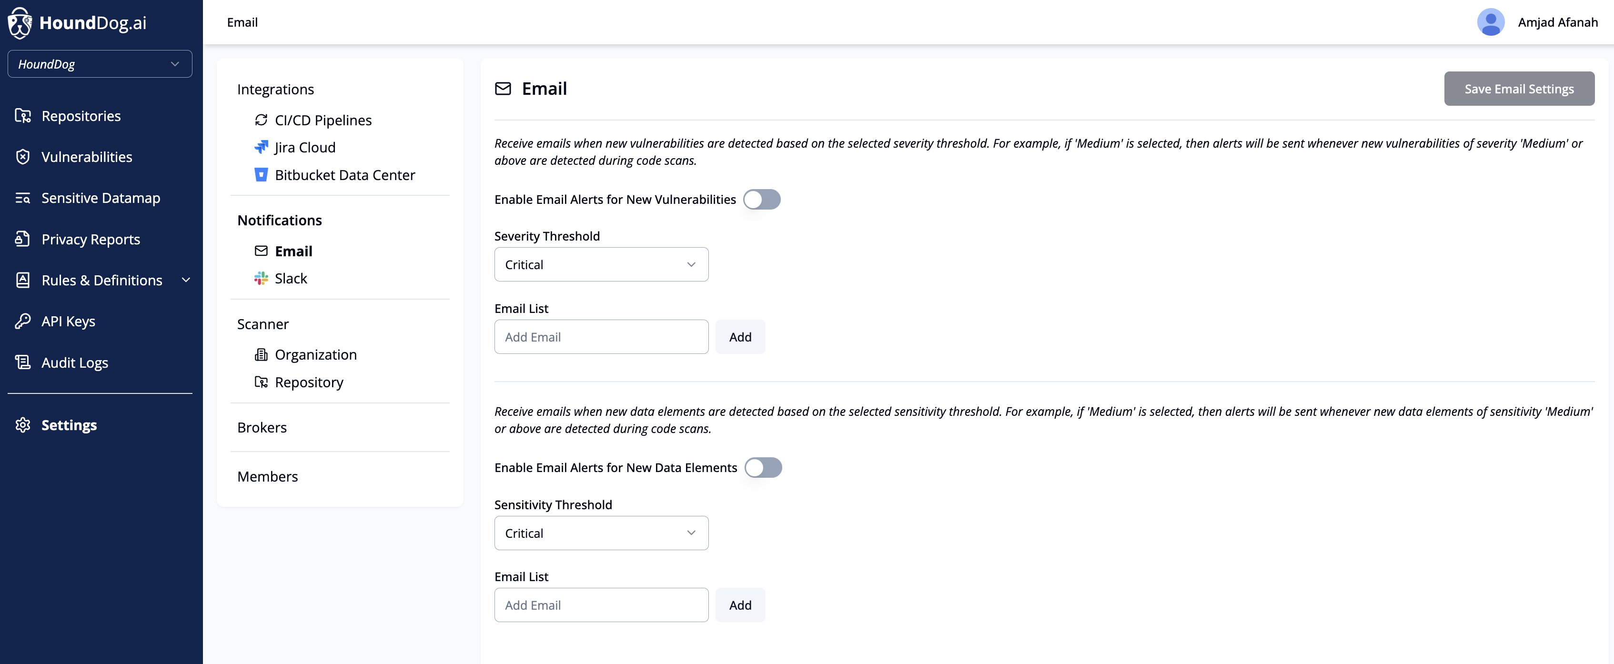Click the Jira Cloud integration icon
The image size is (1614, 664).
pos(261,147)
